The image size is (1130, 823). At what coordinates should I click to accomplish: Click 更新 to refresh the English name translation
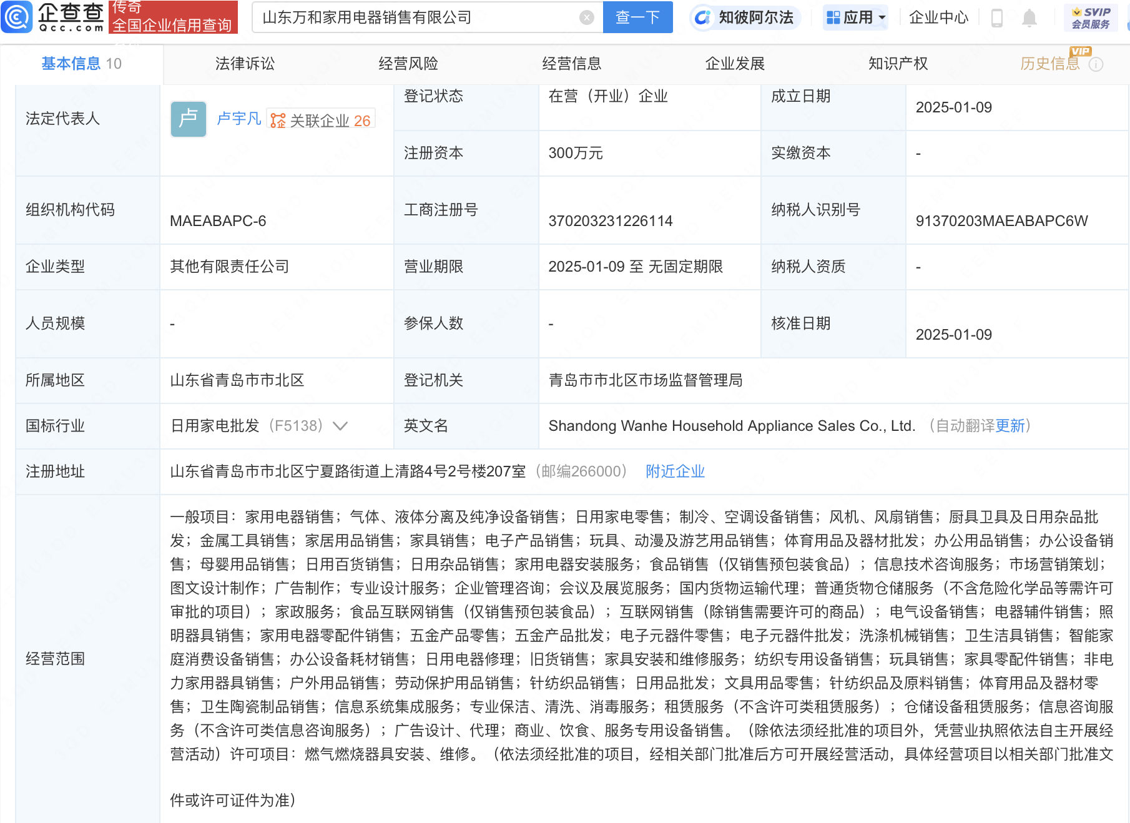(1010, 426)
